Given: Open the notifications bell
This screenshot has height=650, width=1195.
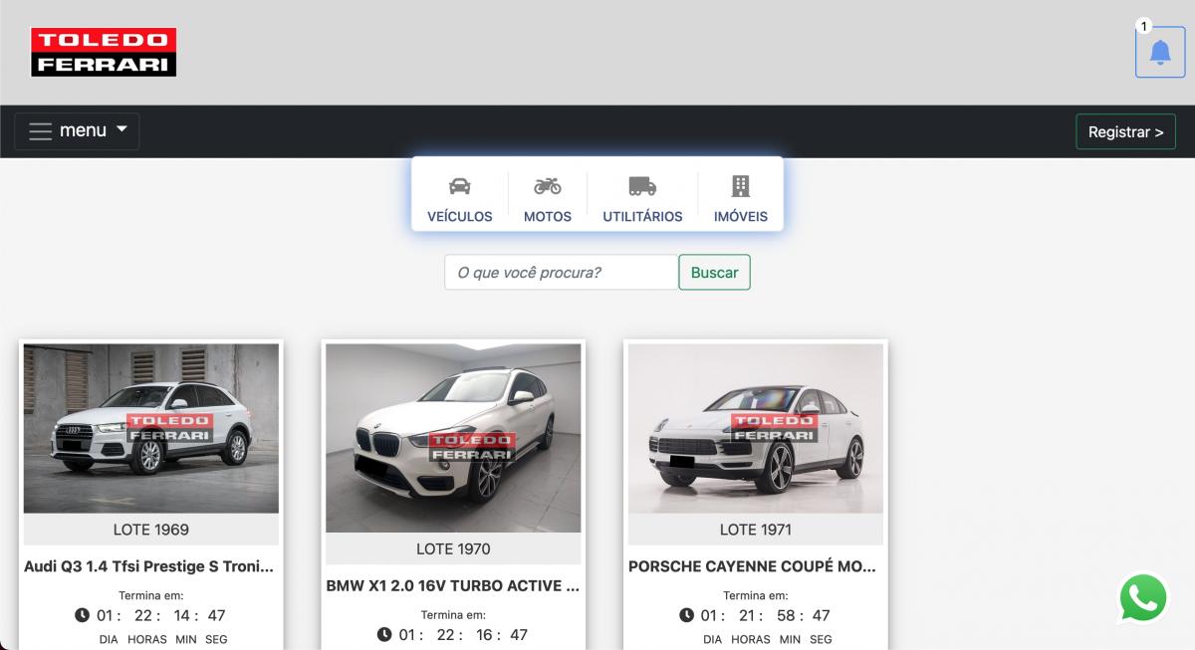Looking at the screenshot, I should 1160,52.
